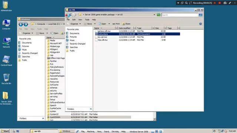Open the Server 2008 to Workstation folder icon
The height and width of the screenshot is (133, 237).
point(6,98)
